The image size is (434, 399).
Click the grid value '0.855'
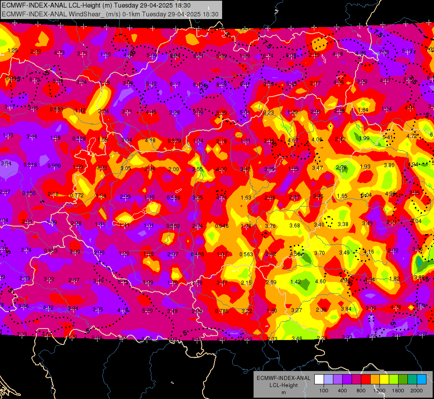coord(29,193)
